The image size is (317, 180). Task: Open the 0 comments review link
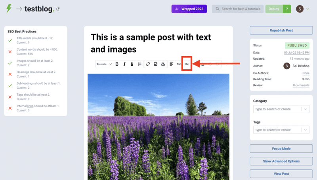(301, 85)
